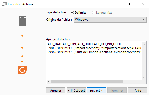Open help with the Aide button
This screenshot has height=95, width=149.
138,91
